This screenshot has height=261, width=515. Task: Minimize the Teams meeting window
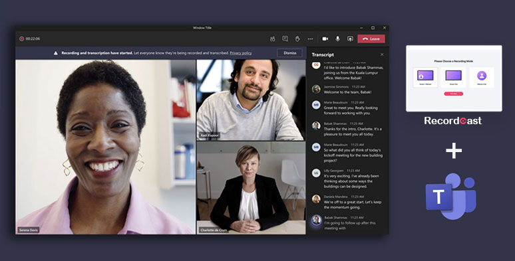coord(361,28)
